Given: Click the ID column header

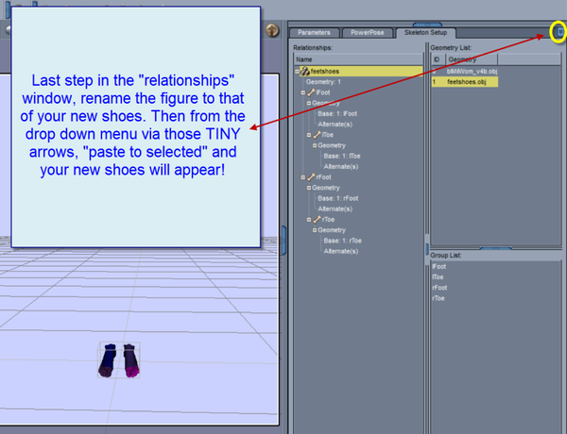Looking at the screenshot, I should [438, 59].
